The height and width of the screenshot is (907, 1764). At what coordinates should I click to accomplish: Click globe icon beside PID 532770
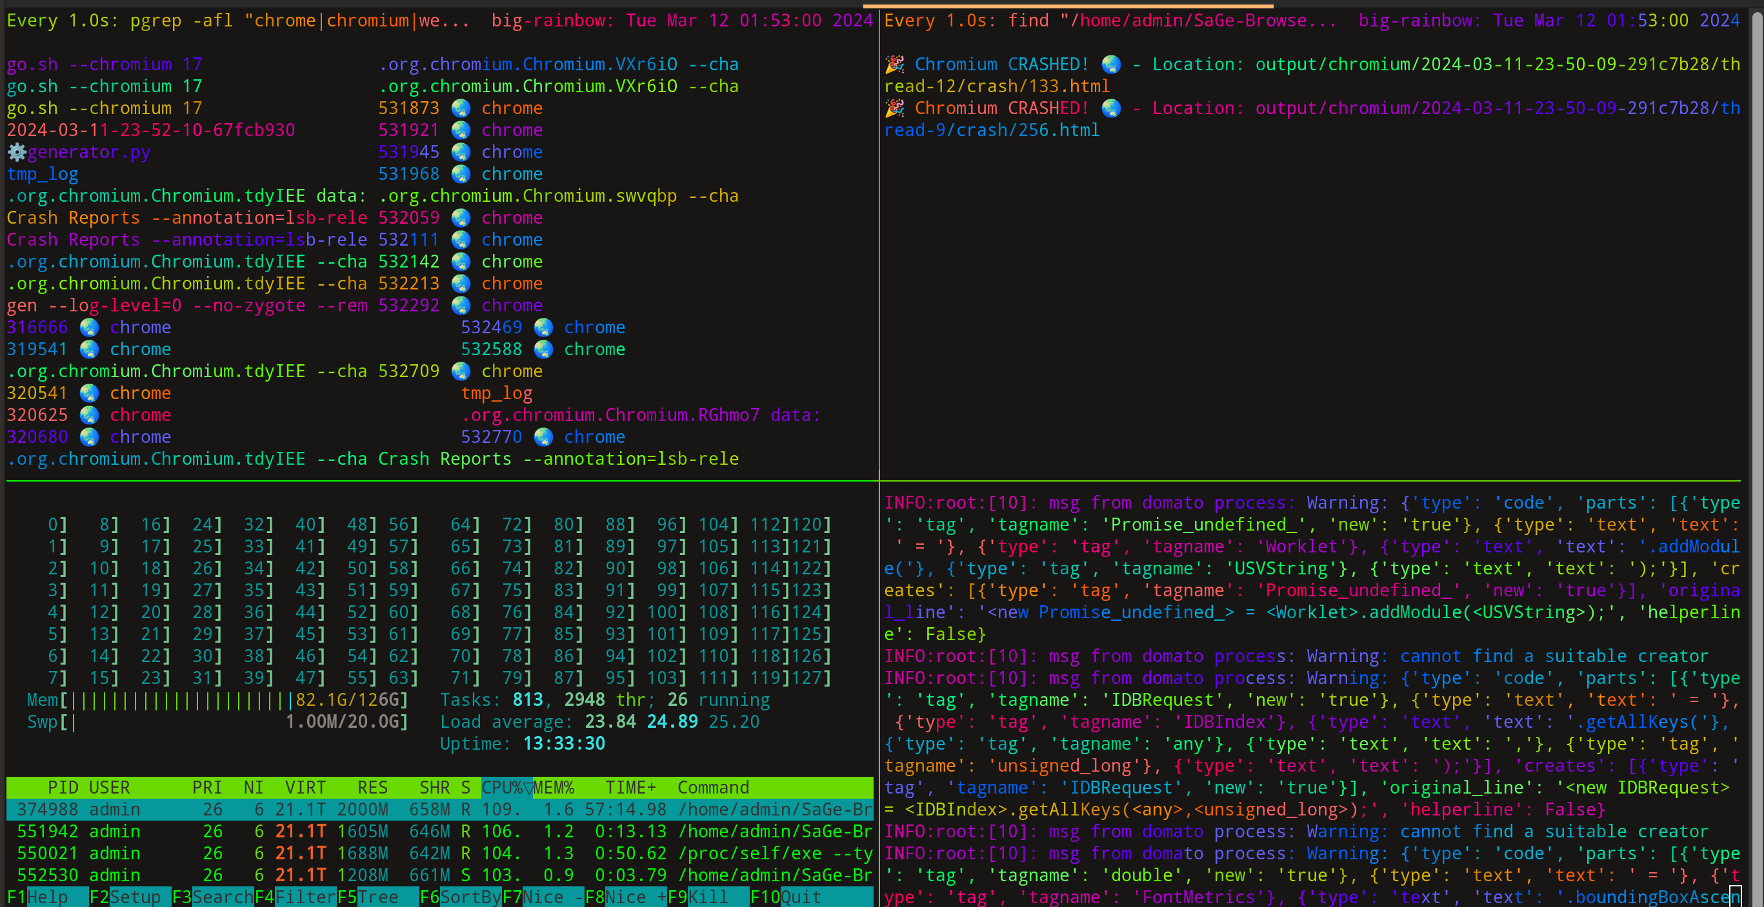(x=543, y=437)
